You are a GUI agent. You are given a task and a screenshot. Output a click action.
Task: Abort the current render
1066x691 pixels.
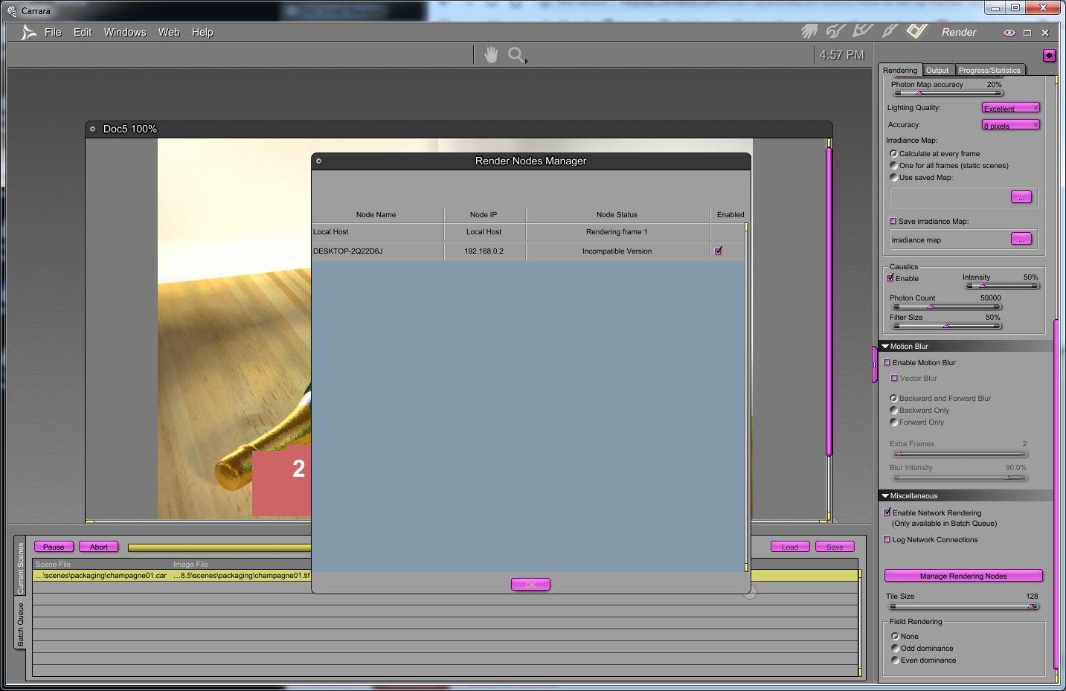point(99,547)
